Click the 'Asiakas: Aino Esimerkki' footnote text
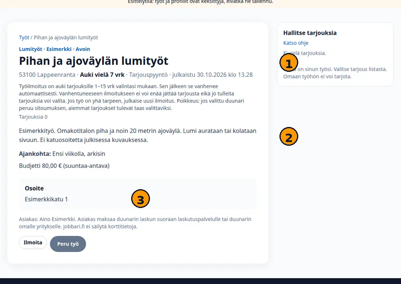The image size is (401, 284). (135, 223)
